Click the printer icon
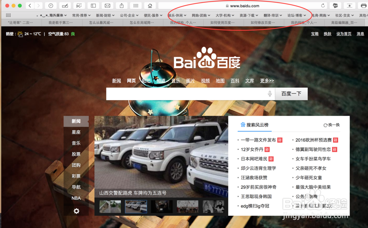This screenshot has width=368, height=228. point(363,6)
